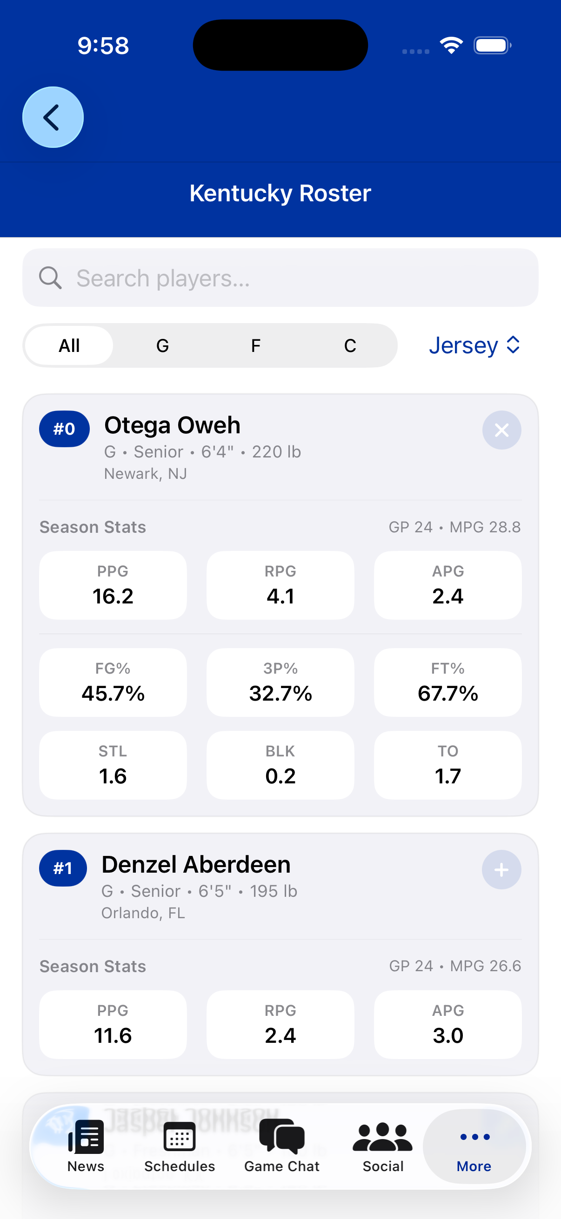Filter roster by centers (C)
The image size is (561, 1219).
point(350,345)
